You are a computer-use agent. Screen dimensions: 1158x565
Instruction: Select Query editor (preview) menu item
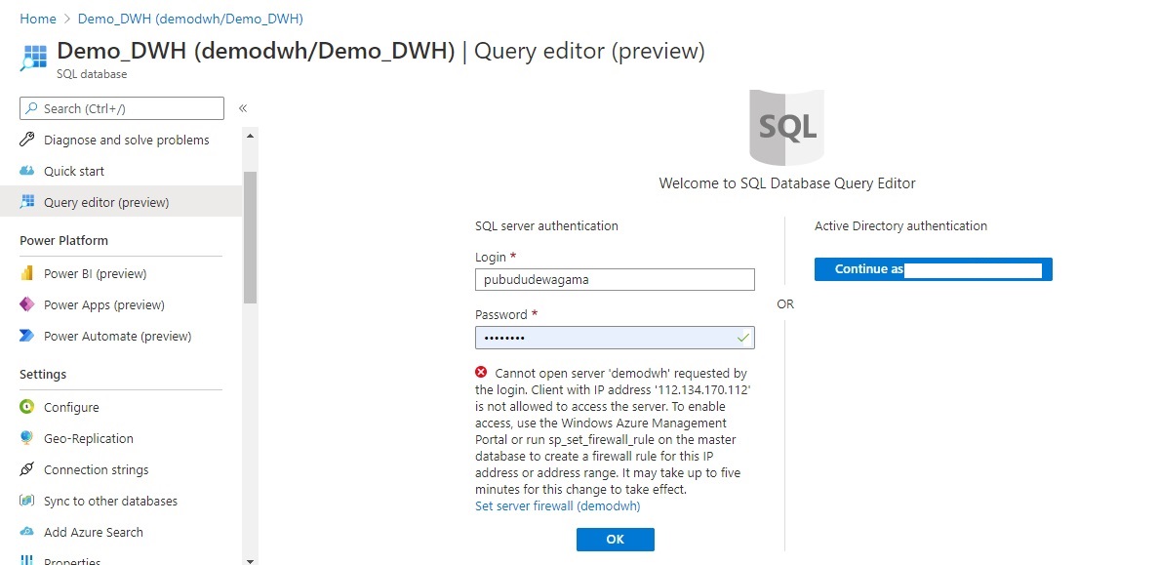[121, 202]
